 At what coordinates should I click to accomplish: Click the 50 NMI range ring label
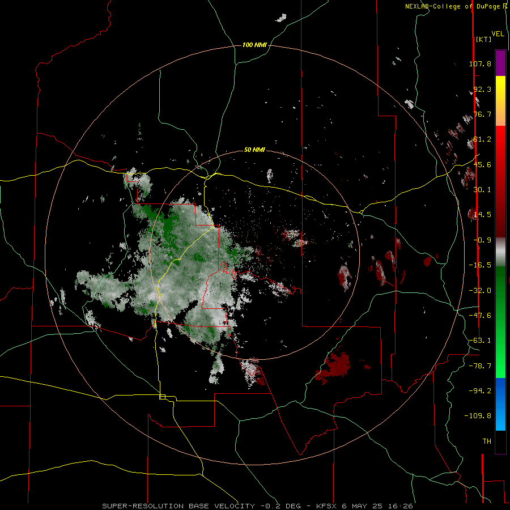254,150
